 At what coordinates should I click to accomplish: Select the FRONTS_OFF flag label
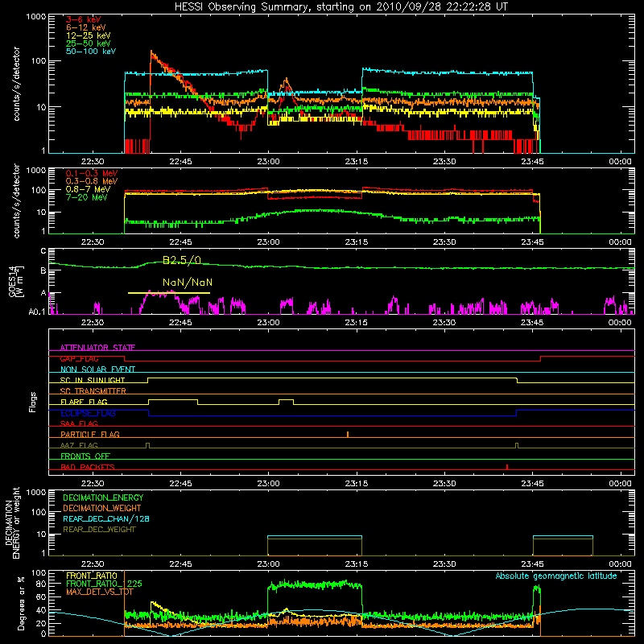coord(85,456)
